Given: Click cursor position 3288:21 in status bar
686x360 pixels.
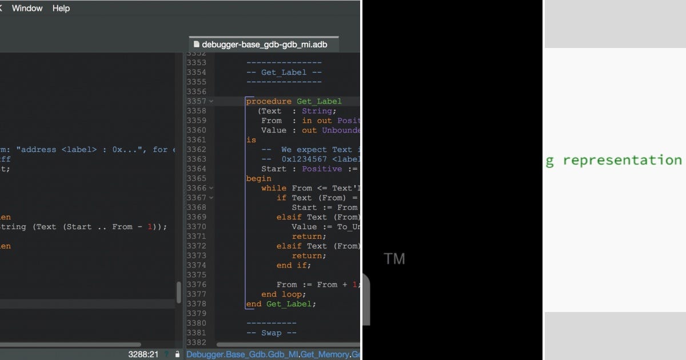Looking at the screenshot, I should pos(143,354).
